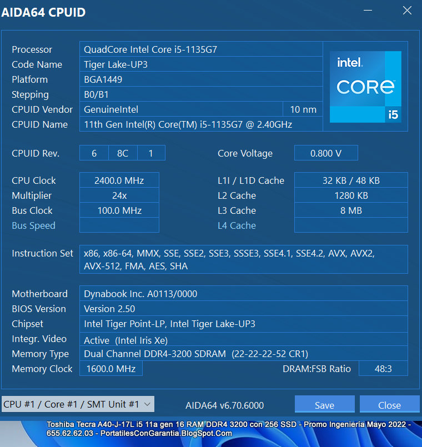Screen dimensions: 422x447
Task: Click the Instruction Set label
Action: [x=43, y=253]
